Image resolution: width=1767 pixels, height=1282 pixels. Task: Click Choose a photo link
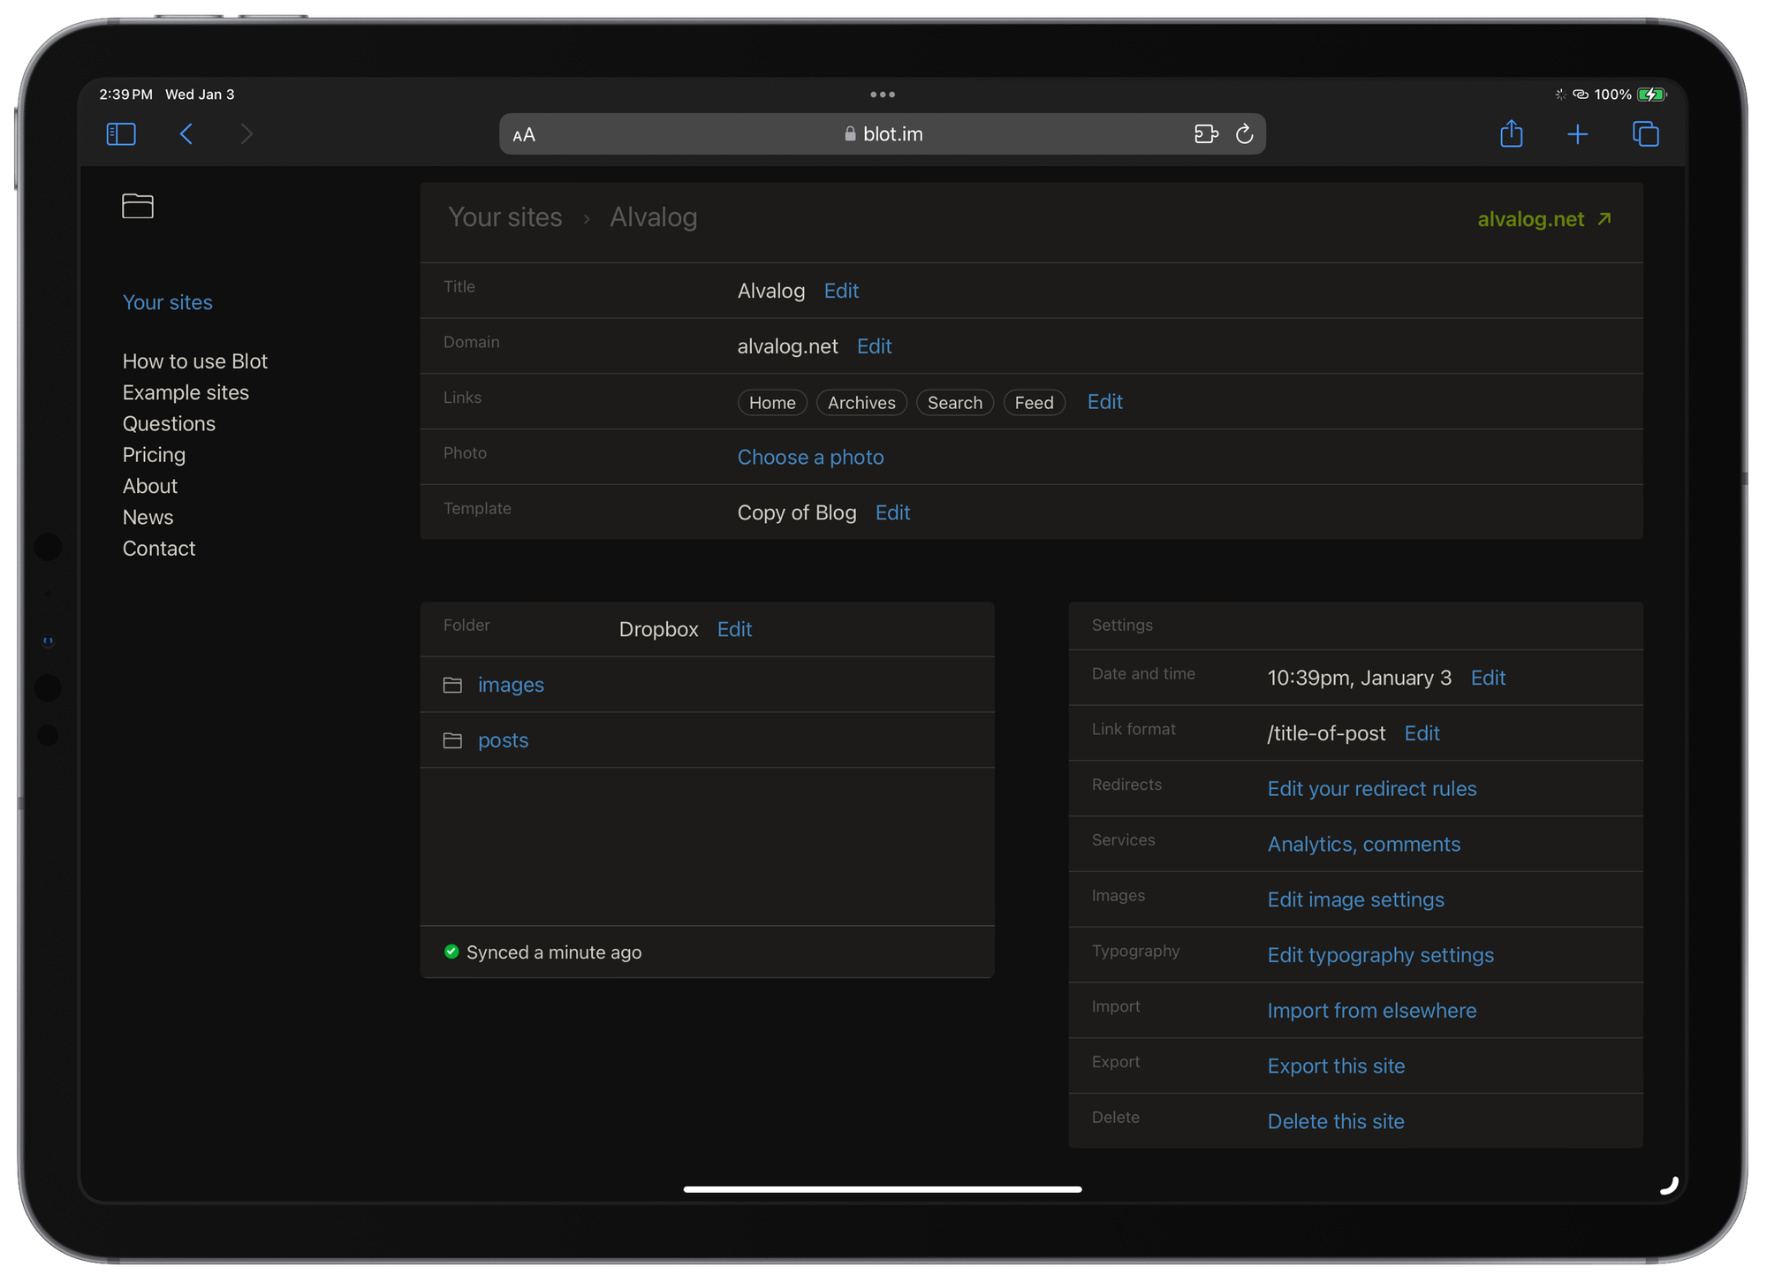click(810, 457)
